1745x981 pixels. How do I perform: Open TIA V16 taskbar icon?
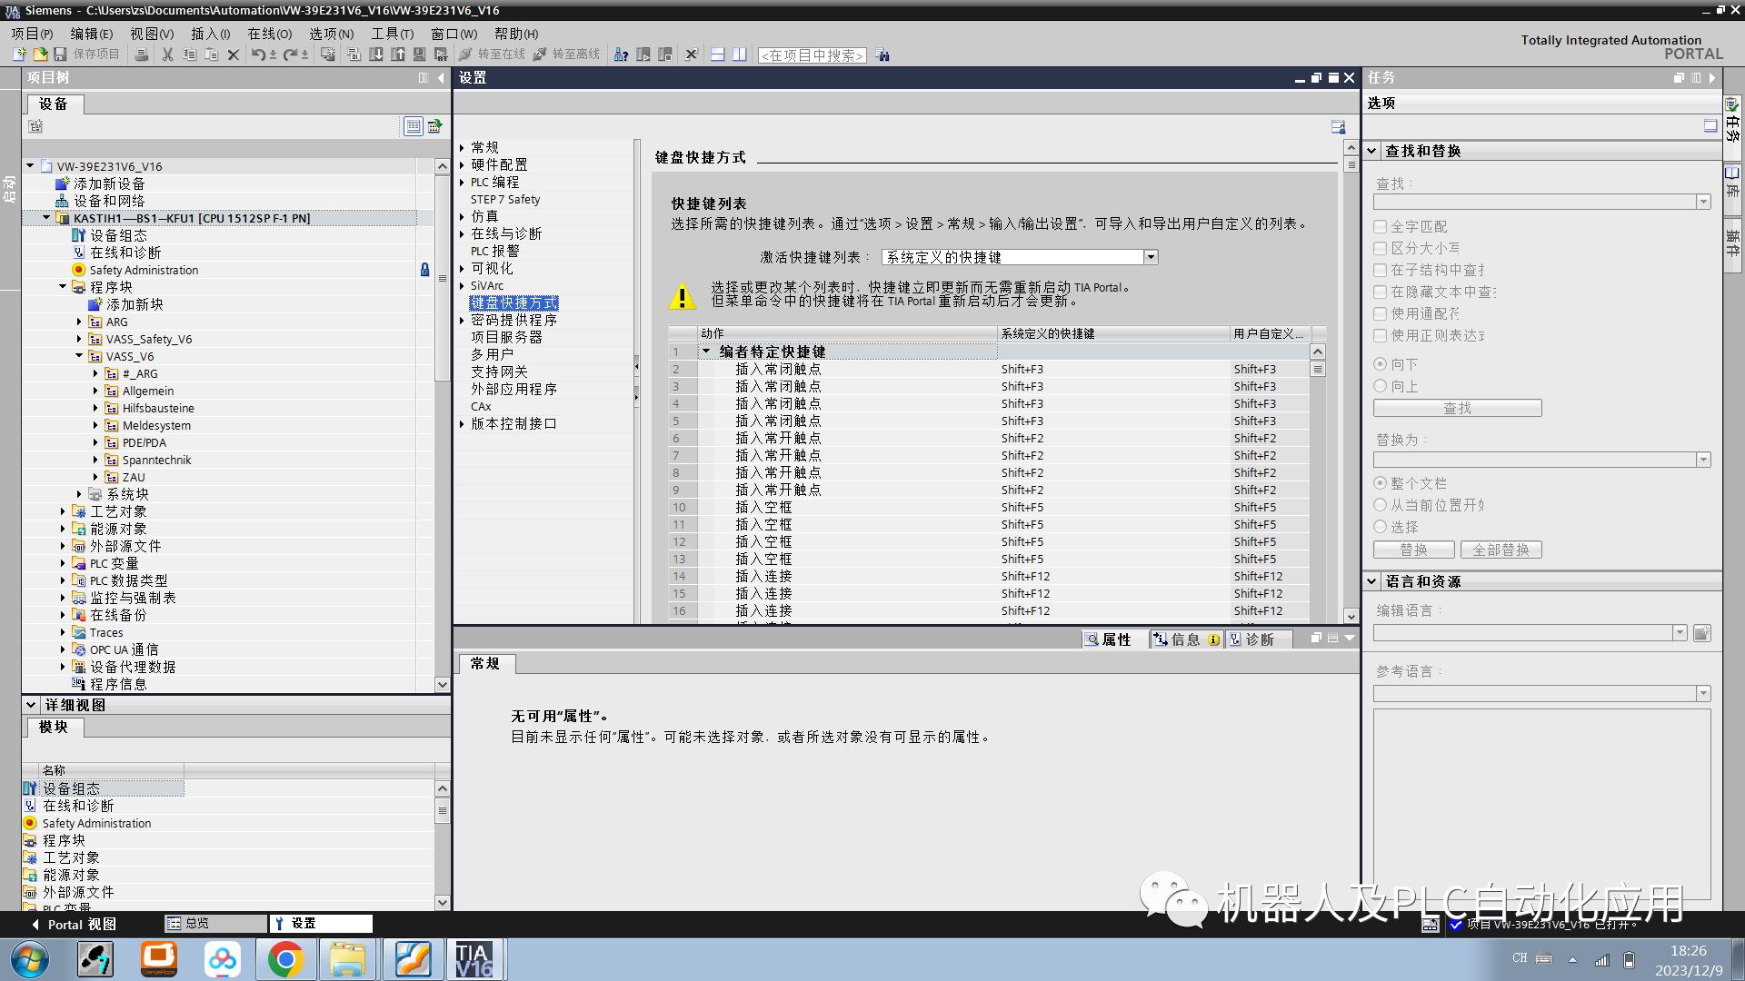click(474, 959)
